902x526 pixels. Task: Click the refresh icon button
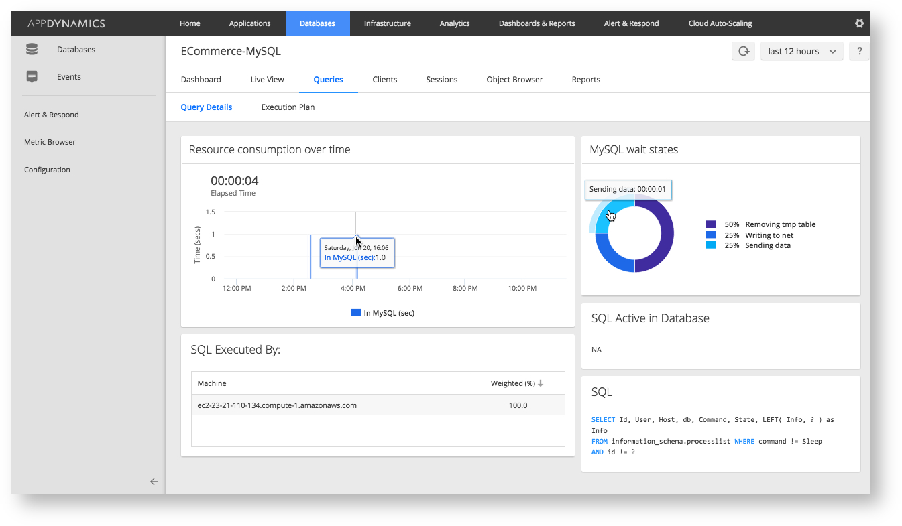[x=743, y=51]
